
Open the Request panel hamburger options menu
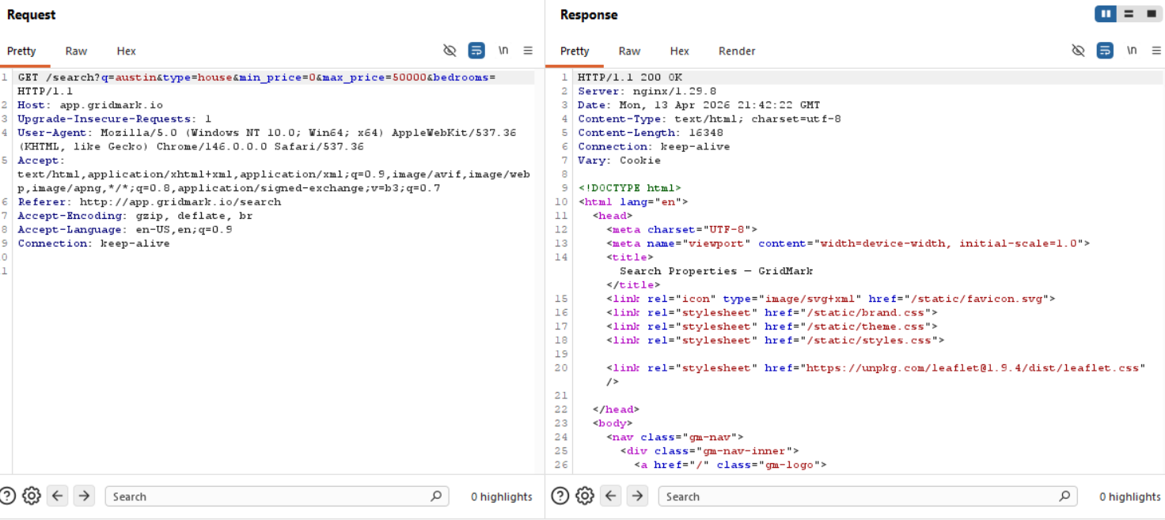coord(528,51)
